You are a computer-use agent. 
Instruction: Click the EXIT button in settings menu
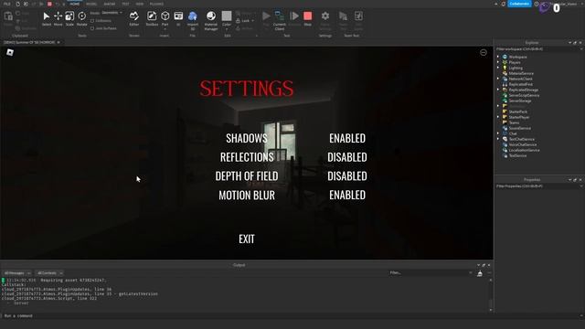click(x=247, y=239)
